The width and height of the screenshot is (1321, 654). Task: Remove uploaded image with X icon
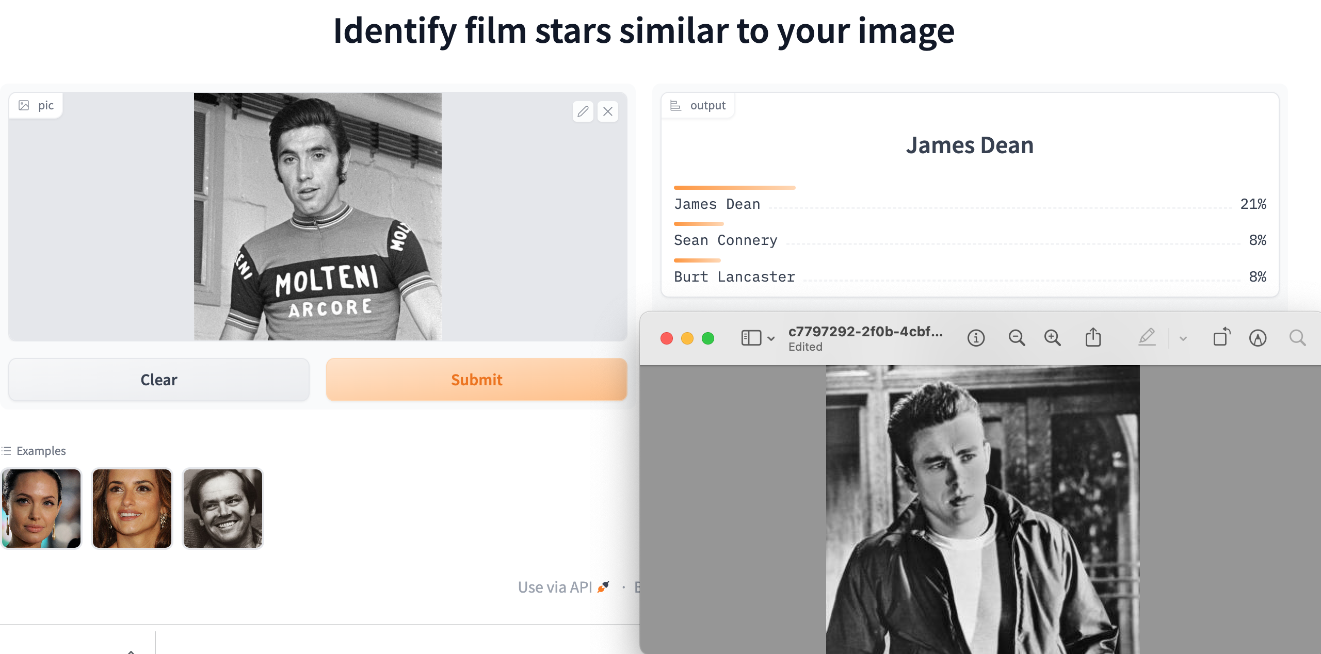pos(608,111)
